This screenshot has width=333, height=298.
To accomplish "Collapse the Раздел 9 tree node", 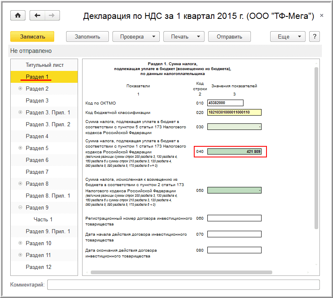I will click(20, 207).
